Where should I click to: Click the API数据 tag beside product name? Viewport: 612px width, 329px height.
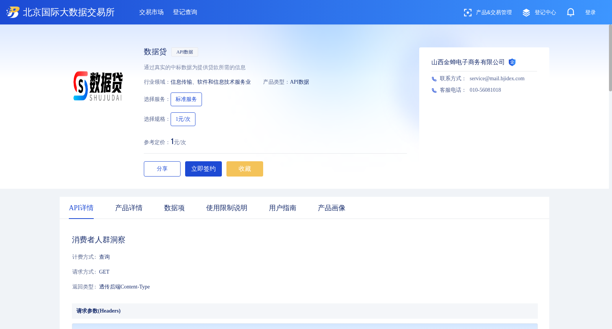185,52
